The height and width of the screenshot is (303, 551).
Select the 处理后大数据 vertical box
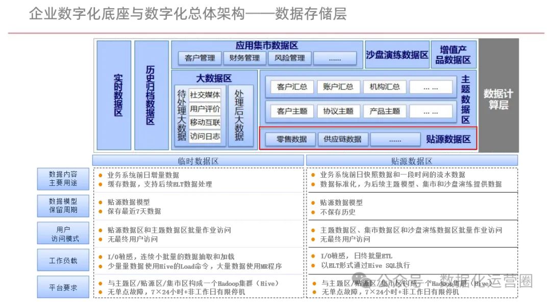point(240,116)
